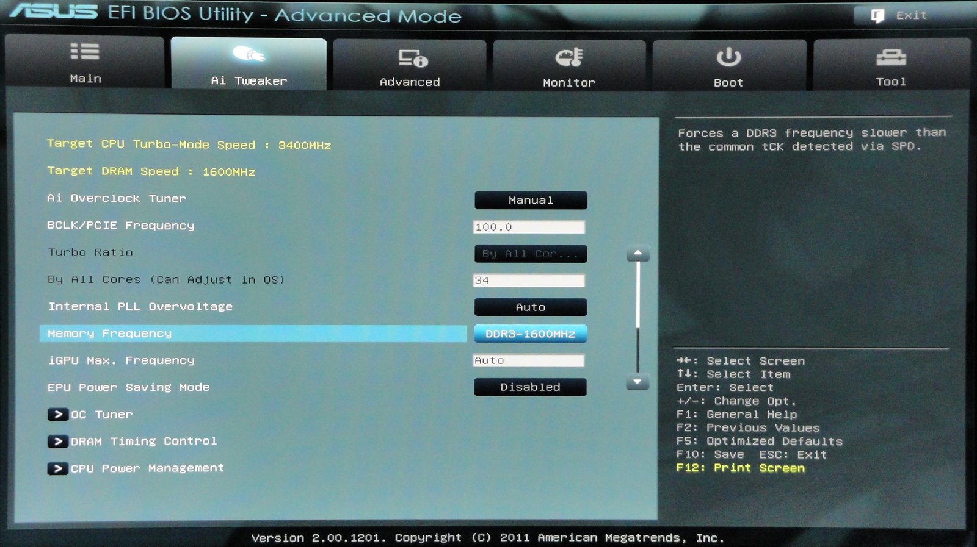Click the Ai Tweaker tab icon
Image resolution: width=977 pixels, height=547 pixels.
click(x=249, y=54)
